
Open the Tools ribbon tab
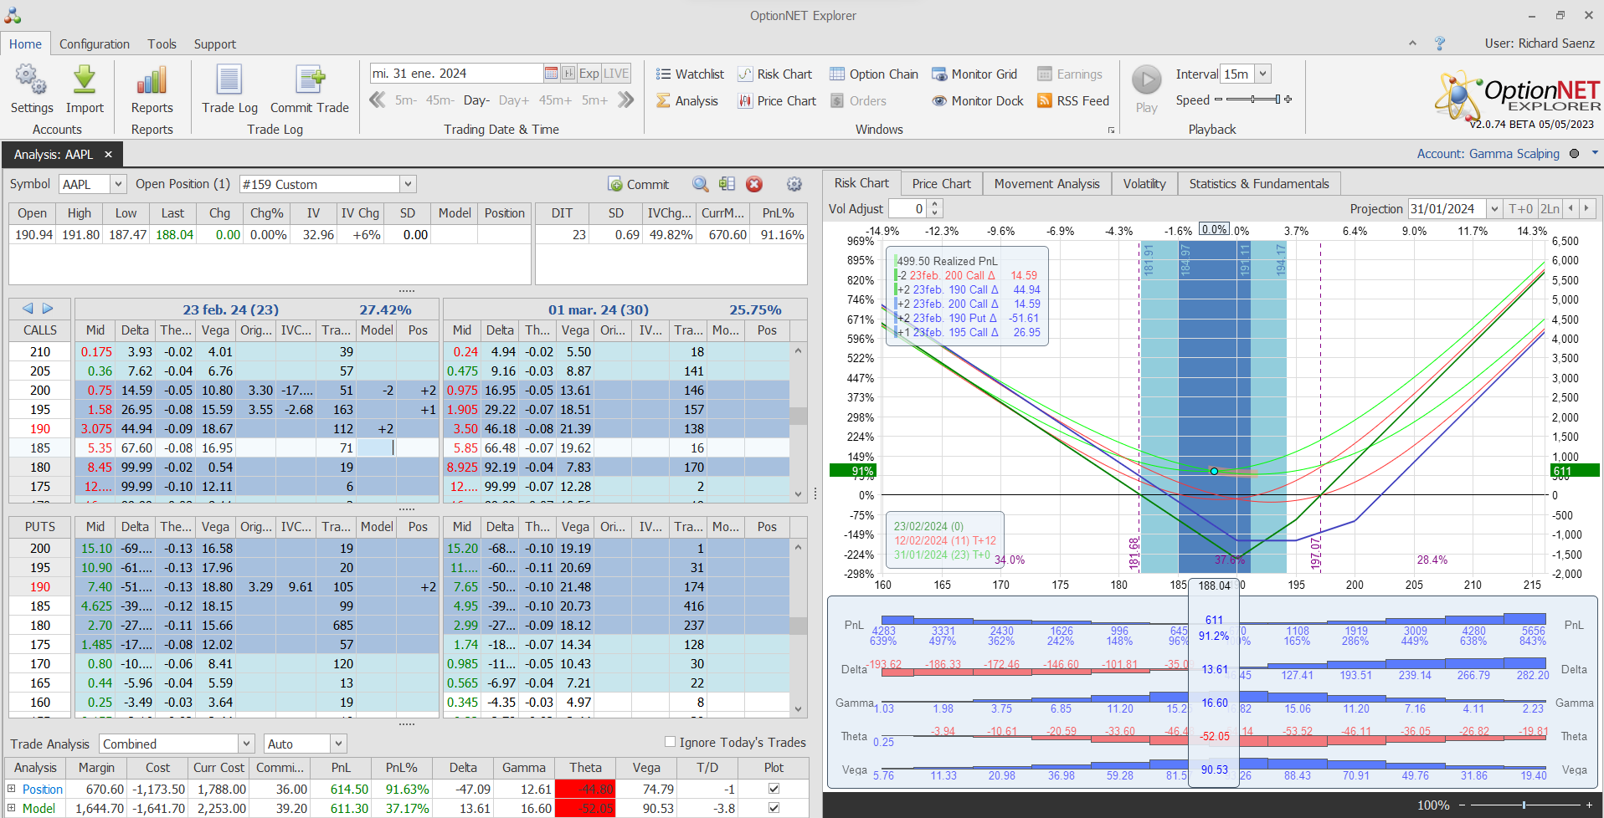coord(162,44)
